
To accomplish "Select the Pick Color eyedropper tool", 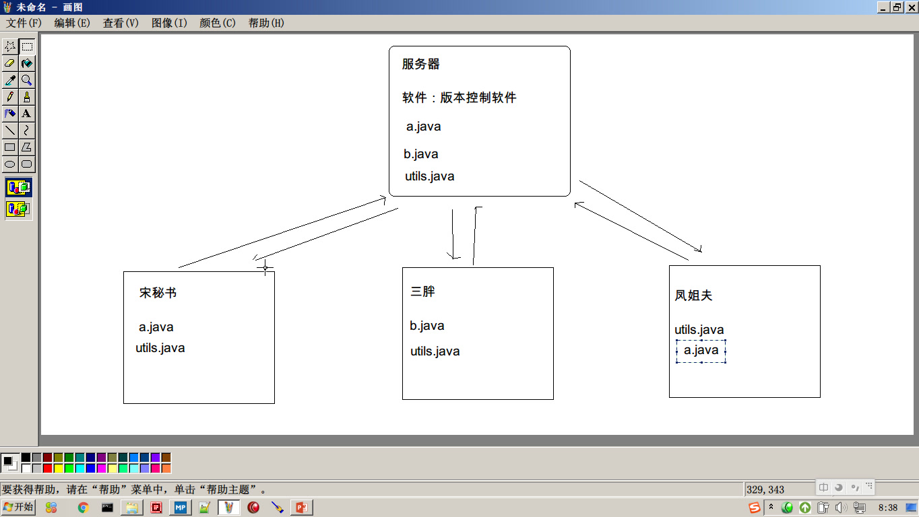I will 9,80.
